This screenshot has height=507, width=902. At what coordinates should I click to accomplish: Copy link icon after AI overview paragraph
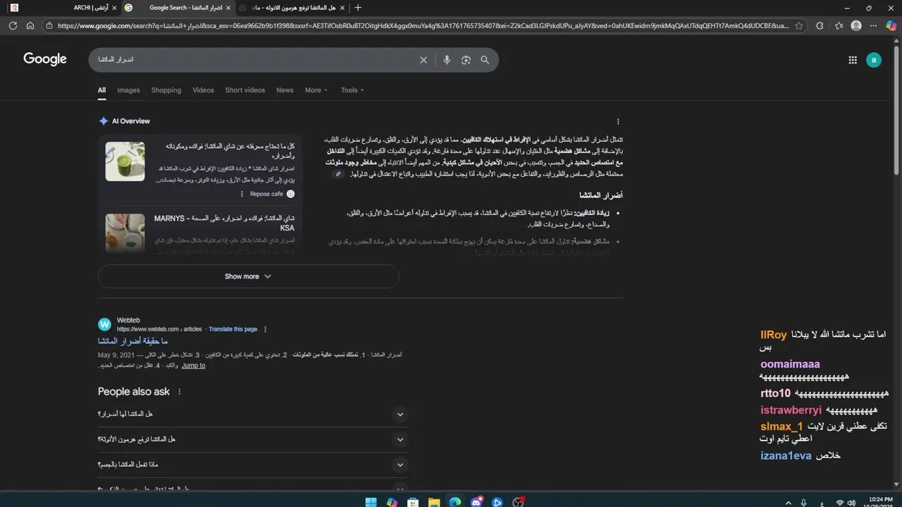(338, 174)
